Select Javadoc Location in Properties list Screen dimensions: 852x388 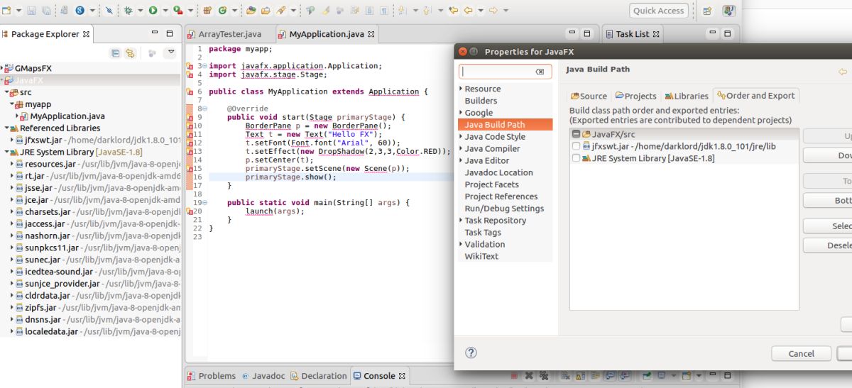pos(498,172)
